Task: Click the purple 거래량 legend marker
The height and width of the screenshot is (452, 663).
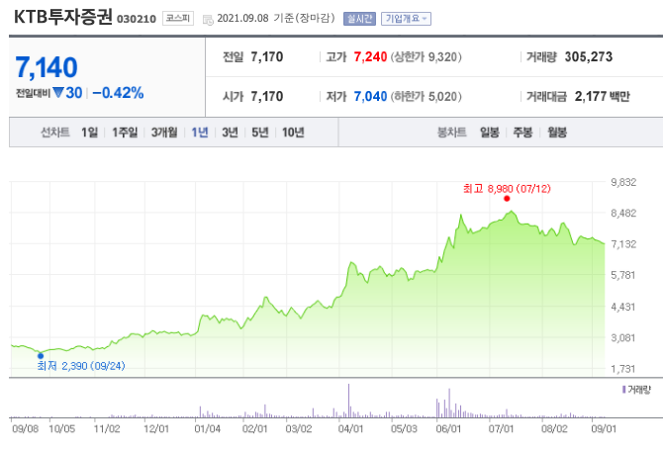Action: pos(623,390)
